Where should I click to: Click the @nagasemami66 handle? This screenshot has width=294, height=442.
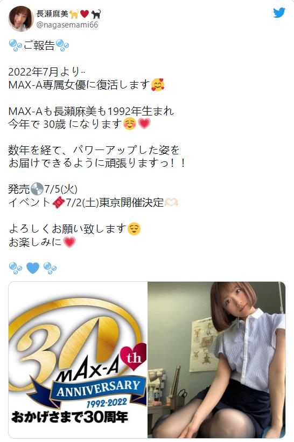[67, 25]
